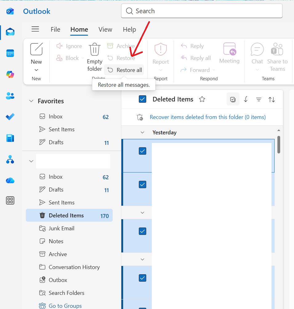Open the Notes folder
The width and height of the screenshot is (294, 309).
click(x=69, y=241)
